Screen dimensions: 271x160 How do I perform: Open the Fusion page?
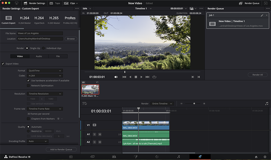coord(135,157)
